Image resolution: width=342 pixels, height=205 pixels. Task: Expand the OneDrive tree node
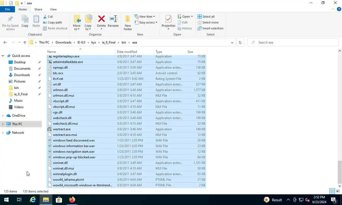[x=3, y=116]
